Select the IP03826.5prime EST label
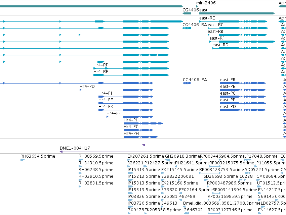This screenshot has width=286, height=215. (144, 197)
